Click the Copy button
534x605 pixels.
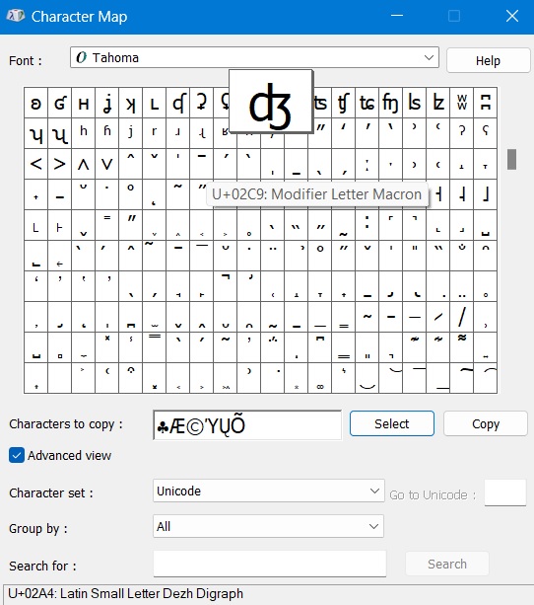point(486,423)
